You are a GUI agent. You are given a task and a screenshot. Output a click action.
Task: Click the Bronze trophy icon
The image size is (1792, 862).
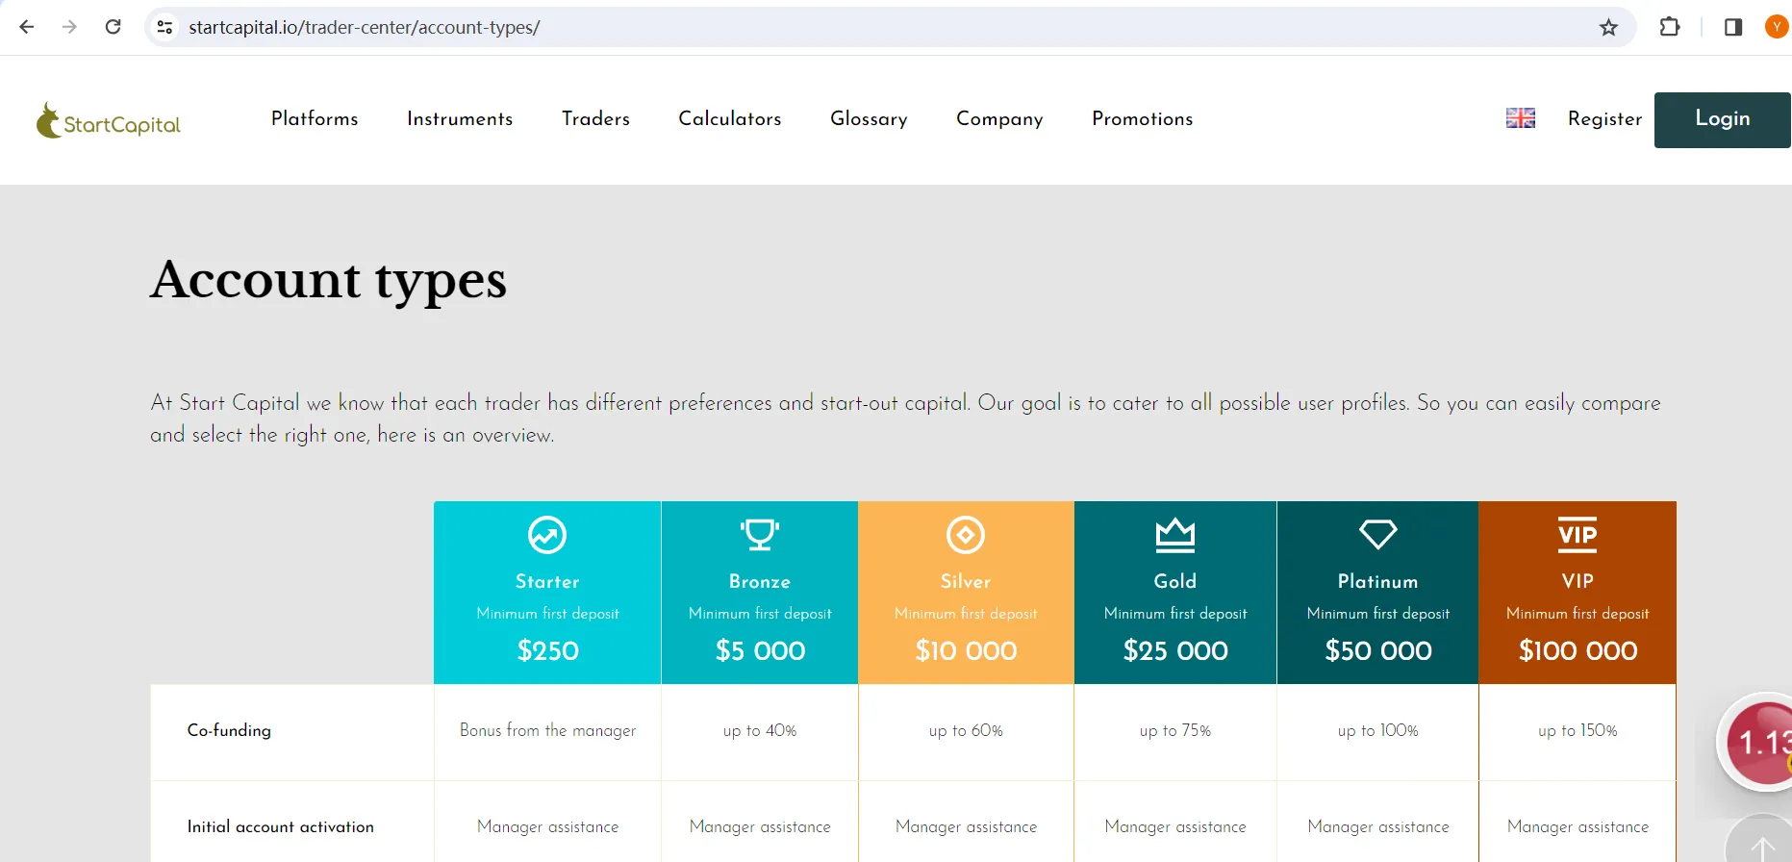(760, 534)
